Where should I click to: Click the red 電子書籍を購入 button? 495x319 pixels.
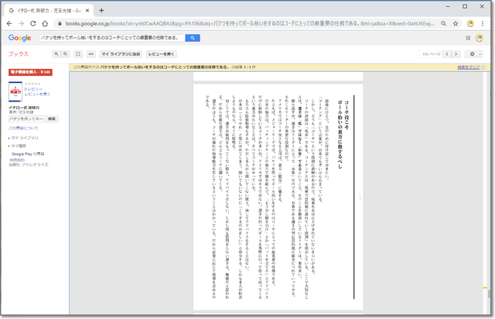30,71
